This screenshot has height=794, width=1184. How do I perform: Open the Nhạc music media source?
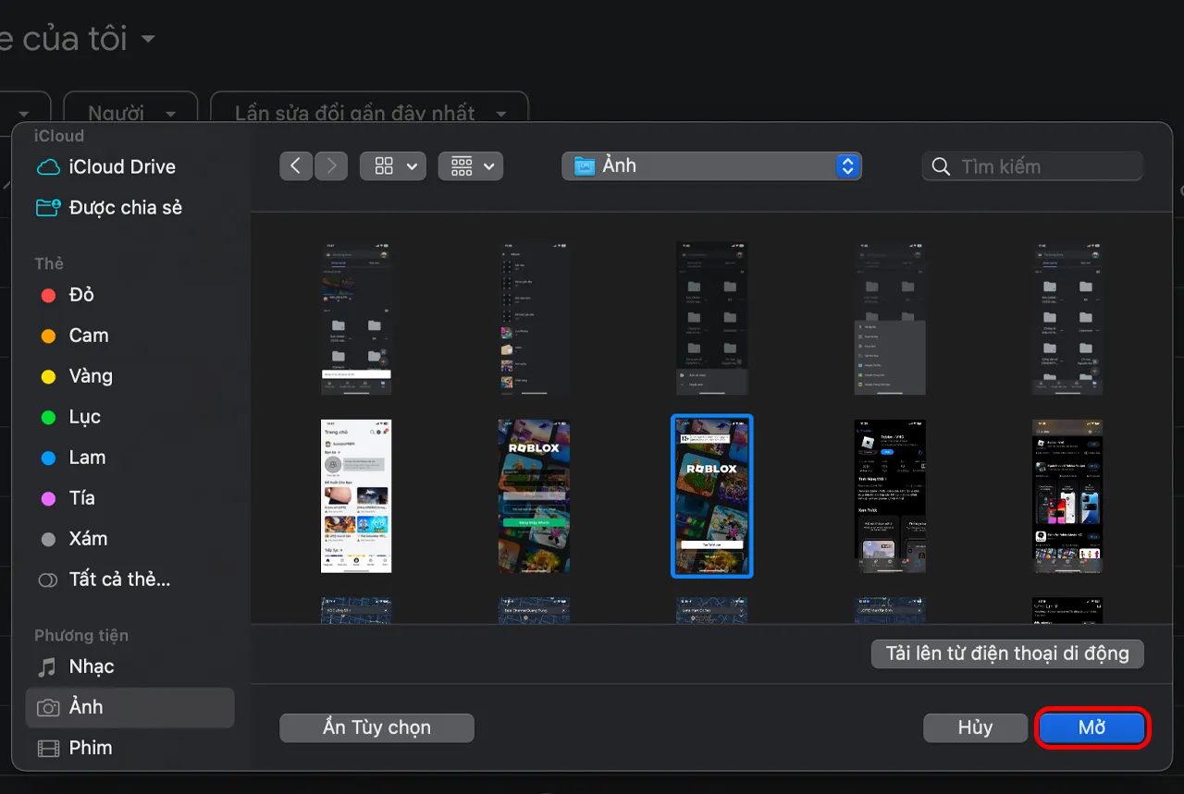tap(91, 666)
